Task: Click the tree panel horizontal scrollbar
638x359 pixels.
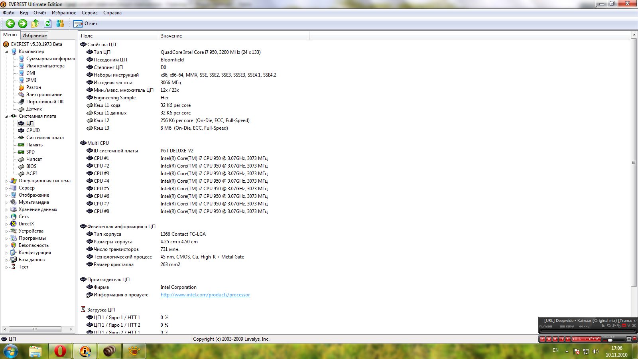Action: click(35, 329)
